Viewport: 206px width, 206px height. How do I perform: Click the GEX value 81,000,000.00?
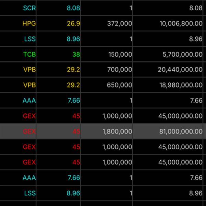181,131
